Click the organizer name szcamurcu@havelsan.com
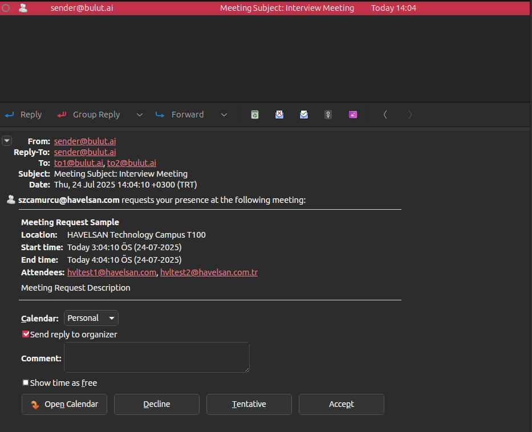This screenshot has width=532, height=432. (69, 200)
